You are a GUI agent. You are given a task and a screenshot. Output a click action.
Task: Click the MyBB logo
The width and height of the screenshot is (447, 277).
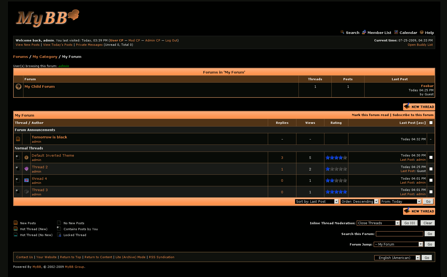[47, 18]
